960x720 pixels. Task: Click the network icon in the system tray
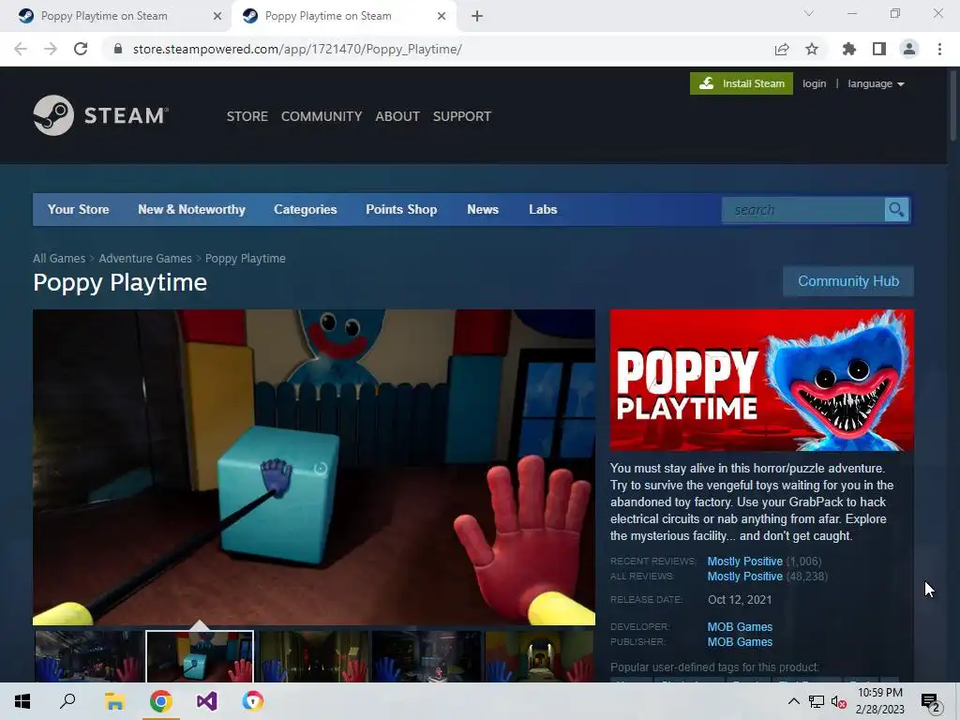(817, 701)
